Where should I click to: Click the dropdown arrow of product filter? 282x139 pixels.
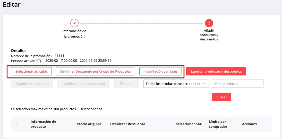click(204, 84)
